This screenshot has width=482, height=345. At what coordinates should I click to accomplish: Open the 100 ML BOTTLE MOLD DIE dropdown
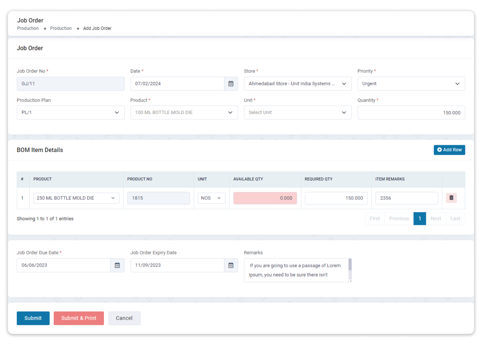[x=184, y=112]
